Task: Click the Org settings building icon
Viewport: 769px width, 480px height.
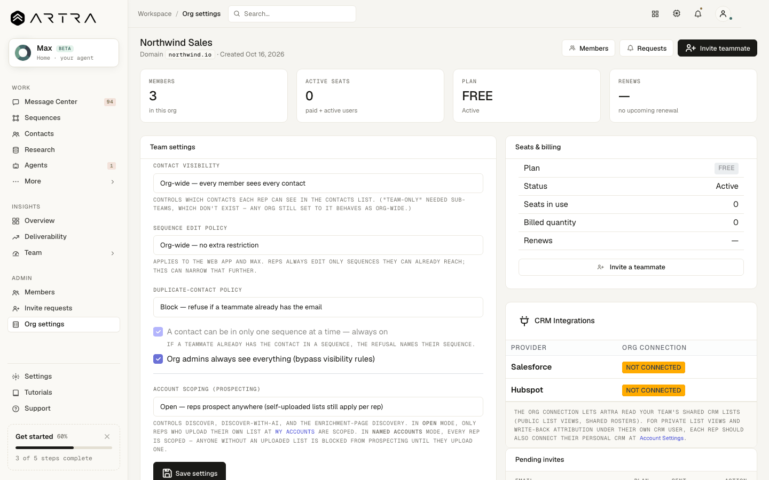Action: [16, 324]
